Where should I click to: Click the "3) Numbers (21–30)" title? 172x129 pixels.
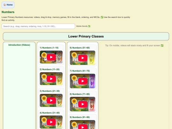tap(50, 91)
